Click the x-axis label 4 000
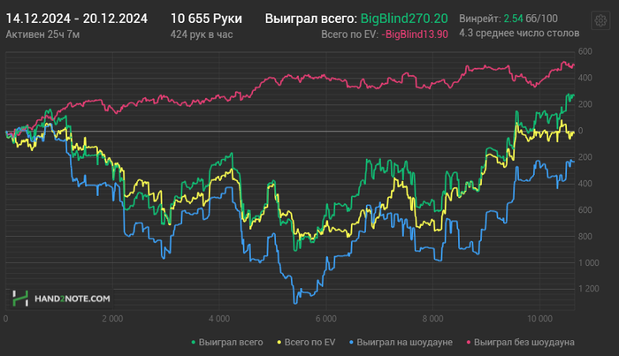619x356 pixels. (219, 319)
